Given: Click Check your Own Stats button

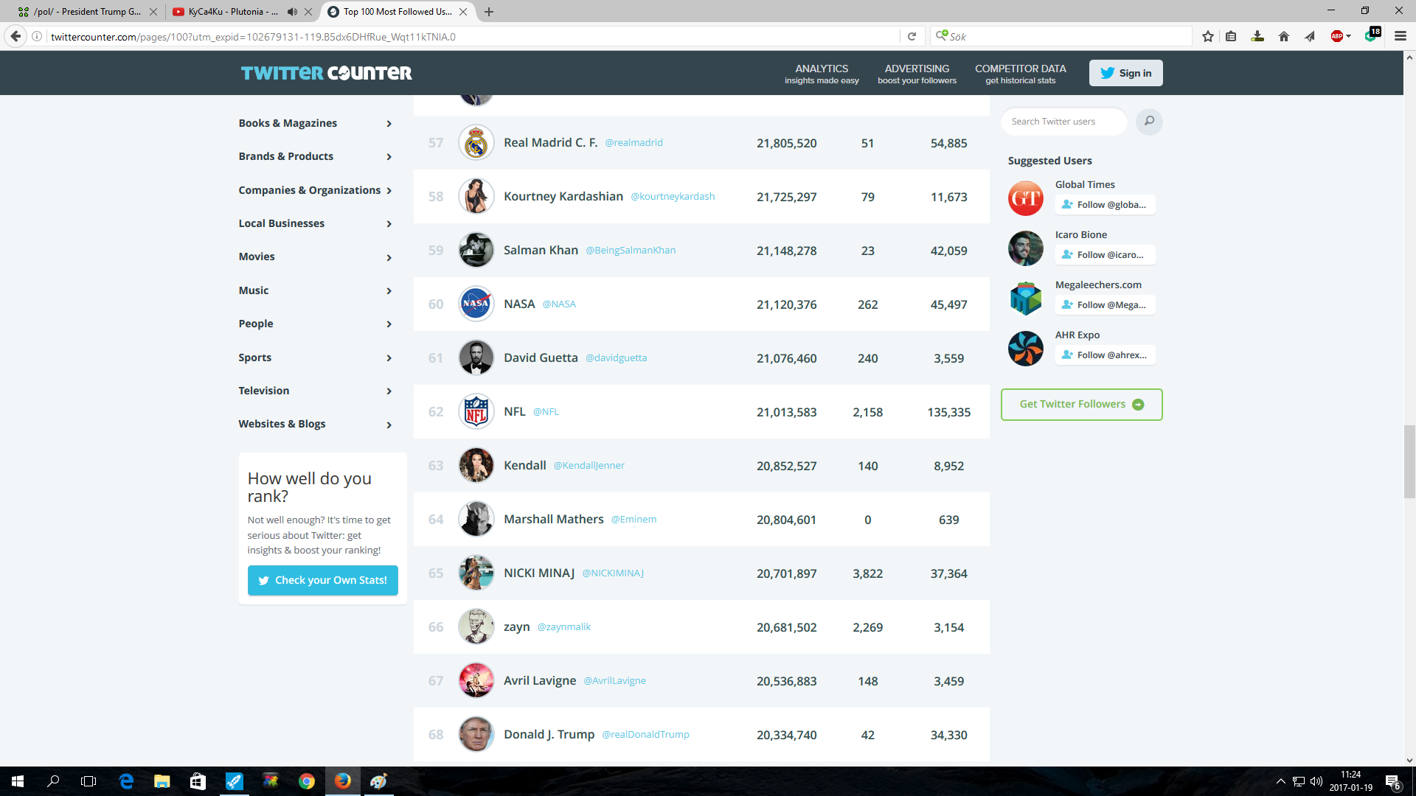Looking at the screenshot, I should coord(322,580).
